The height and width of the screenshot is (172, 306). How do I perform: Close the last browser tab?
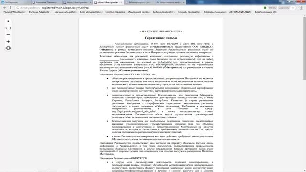184,2
